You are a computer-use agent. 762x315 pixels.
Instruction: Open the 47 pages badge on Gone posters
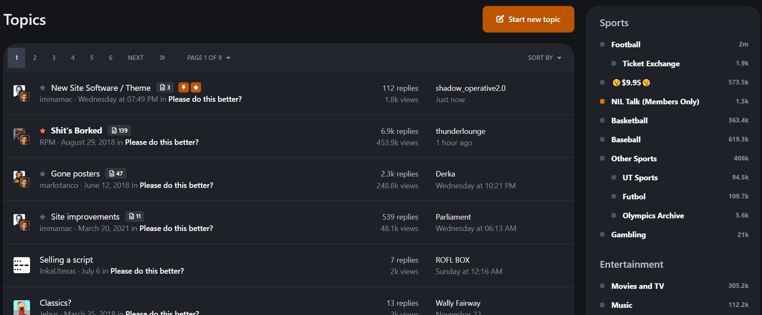(116, 174)
